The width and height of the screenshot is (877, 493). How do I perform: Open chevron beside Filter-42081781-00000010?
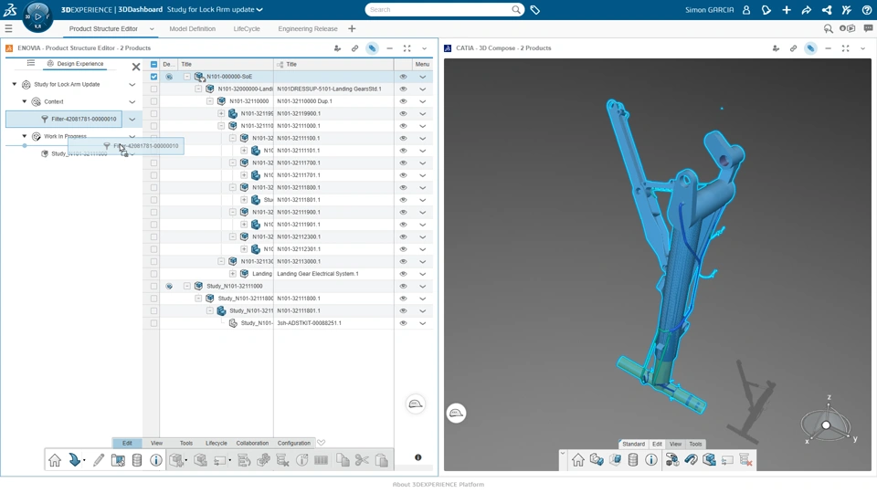coord(132,119)
